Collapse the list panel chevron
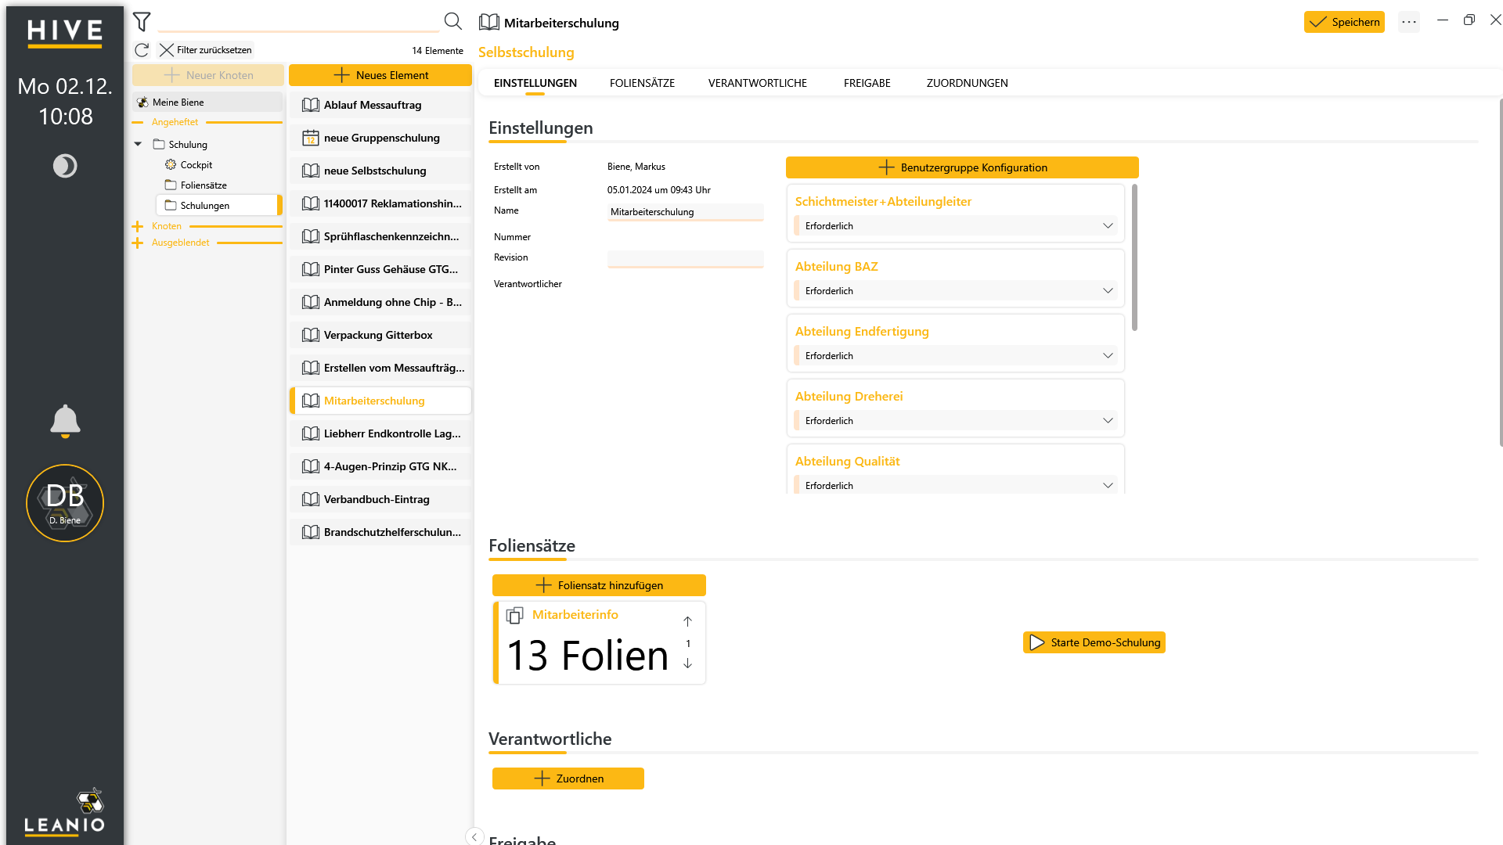The image size is (1503, 845). tap(474, 836)
